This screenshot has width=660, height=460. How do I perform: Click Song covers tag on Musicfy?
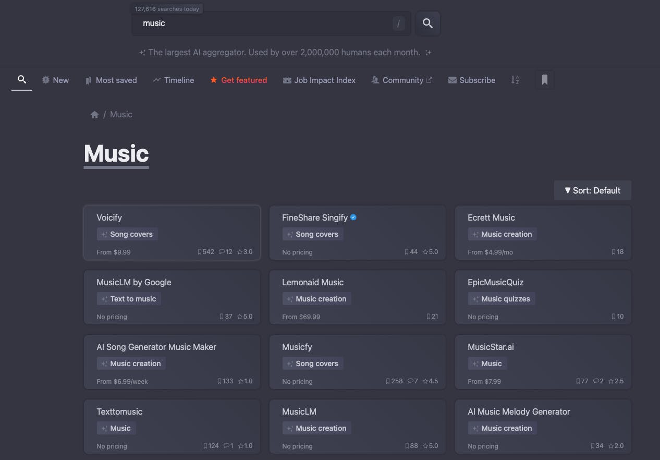(313, 364)
